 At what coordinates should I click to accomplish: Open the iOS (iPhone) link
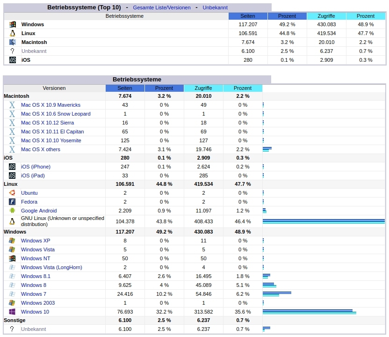tap(36, 167)
